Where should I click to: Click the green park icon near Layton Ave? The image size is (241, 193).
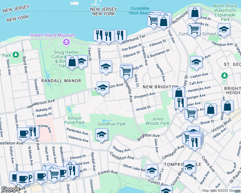click(x=225, y=76)
